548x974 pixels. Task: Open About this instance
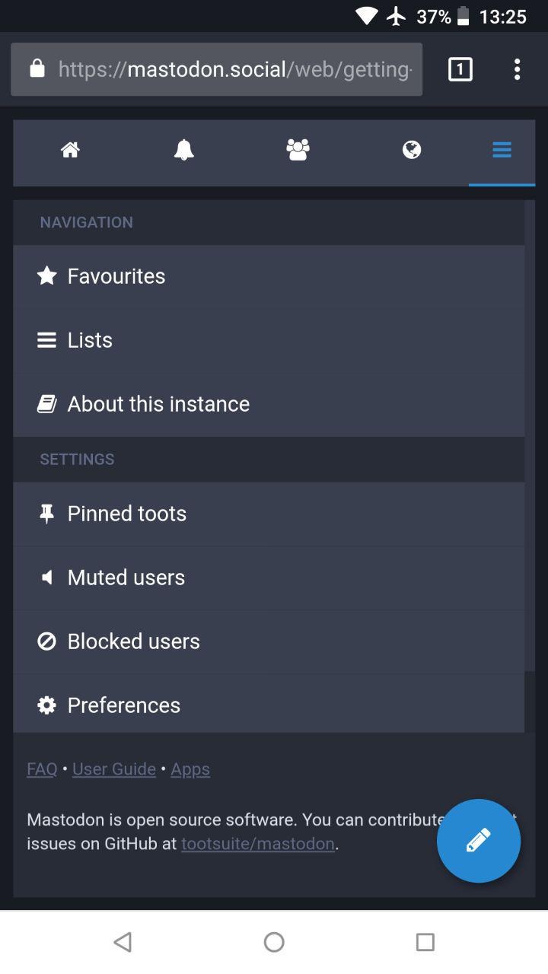coord(158,403)
